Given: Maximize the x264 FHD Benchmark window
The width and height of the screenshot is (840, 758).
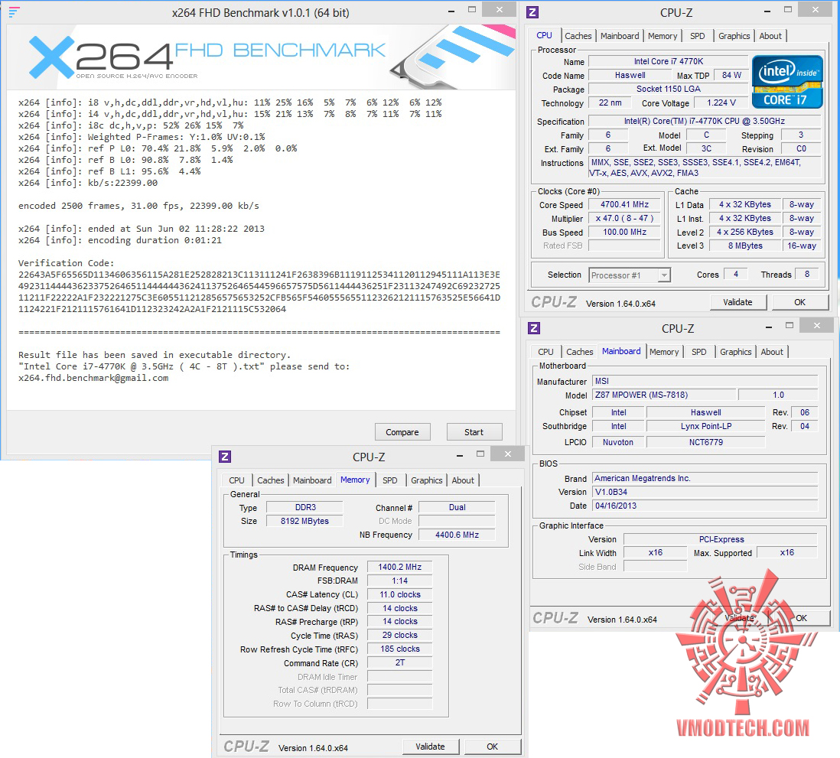Looking at the screenshot, I should click(x=472, y=10).
